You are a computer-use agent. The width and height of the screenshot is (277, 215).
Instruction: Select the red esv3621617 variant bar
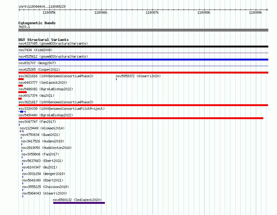143,105
